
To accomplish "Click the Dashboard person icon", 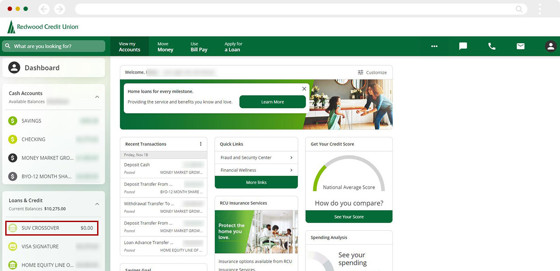I will 14,68.
